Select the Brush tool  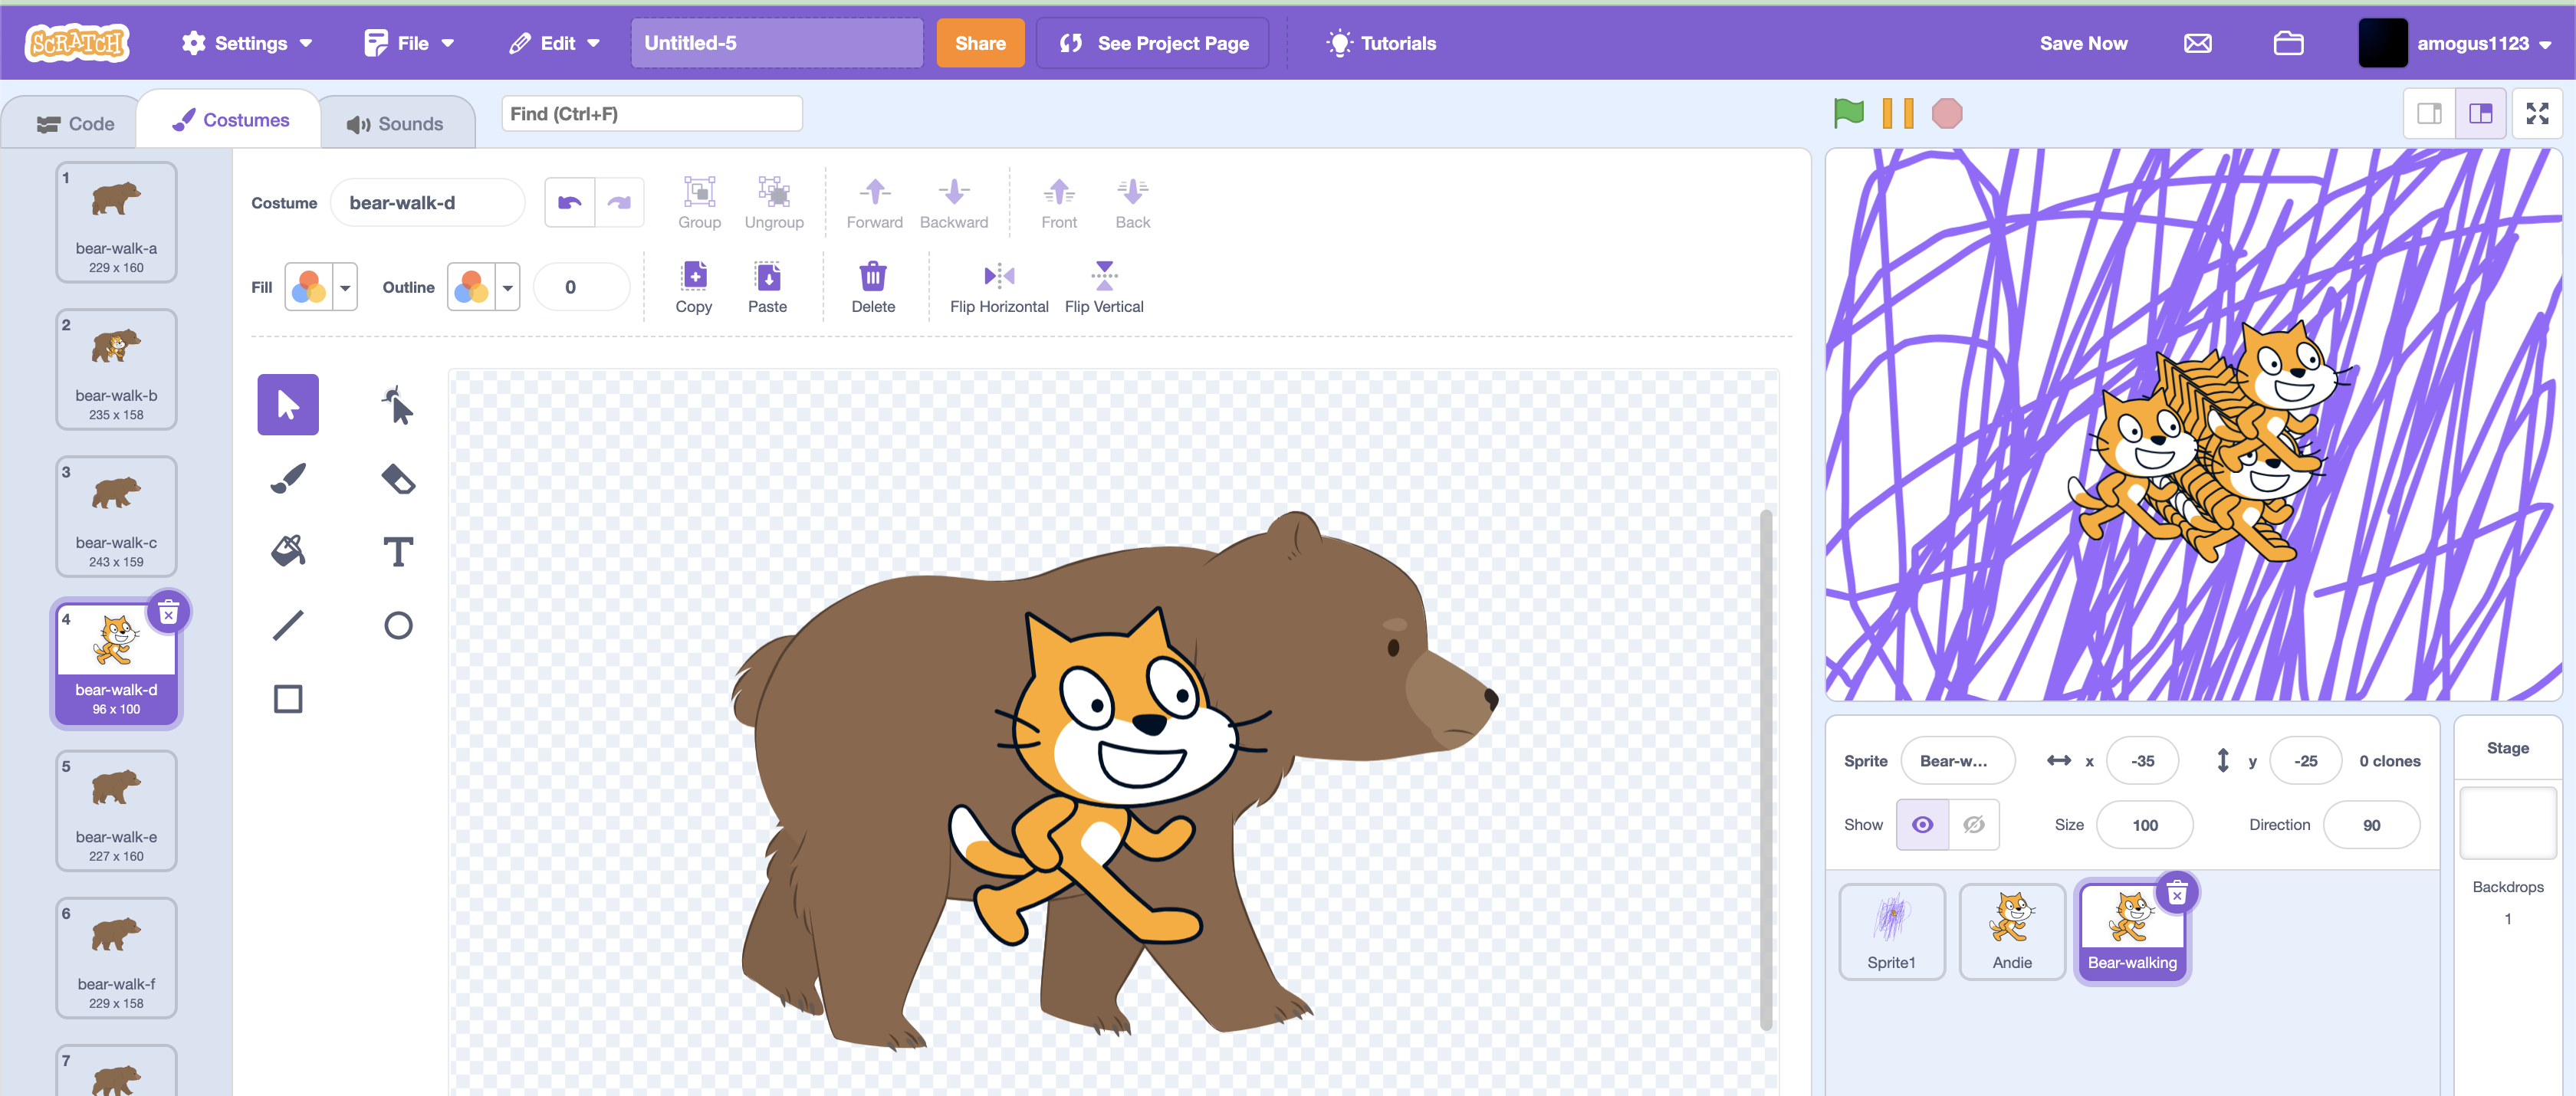[288, 478]
